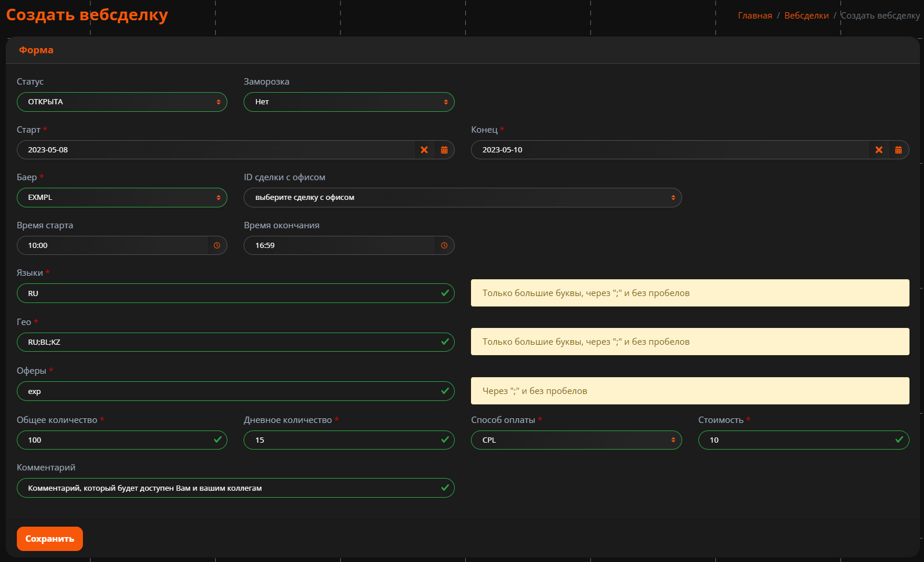Clear the Старт date with the X icon
Screen dimensions: 924x562
click(x=425, y=150)
